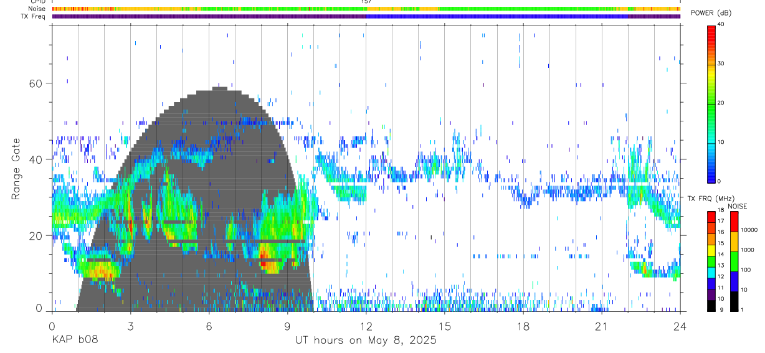Select the 'POWER (dB)' colorbar title
Viewport: 765px width, 353px height.
[x=711, y=13]
